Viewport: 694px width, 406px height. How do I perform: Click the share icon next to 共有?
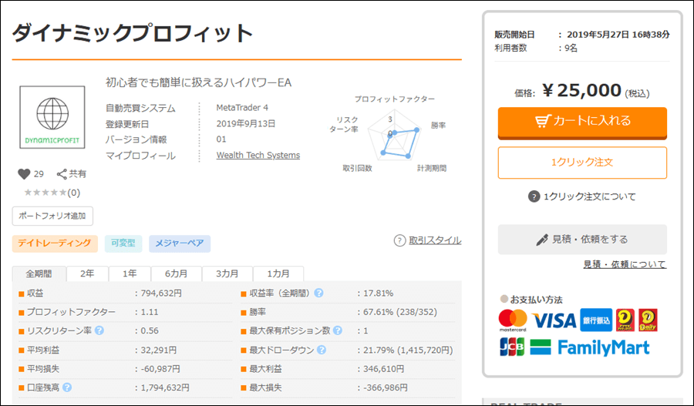pyautogui.click(x=62, y=174)
